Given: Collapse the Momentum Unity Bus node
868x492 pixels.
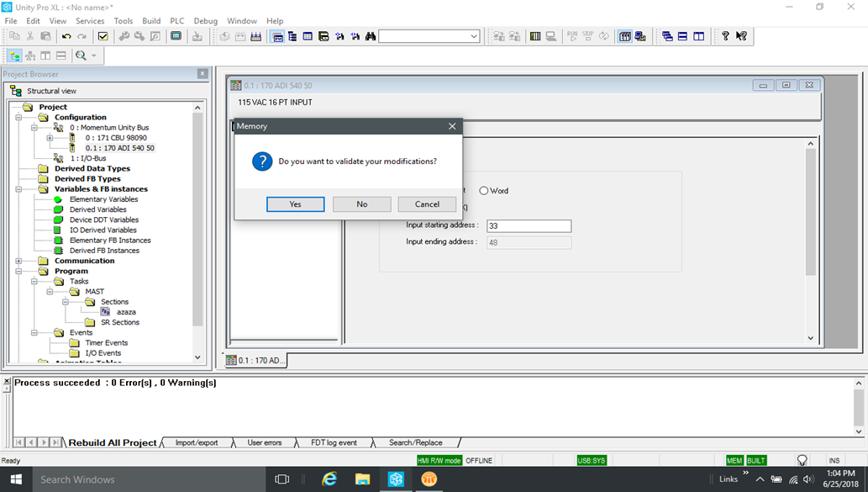Looking at the screenshot, I should (x=34, y=128).
